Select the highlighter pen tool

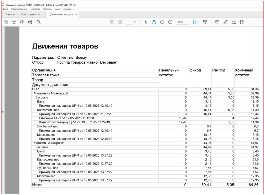[x=226, y=22]
